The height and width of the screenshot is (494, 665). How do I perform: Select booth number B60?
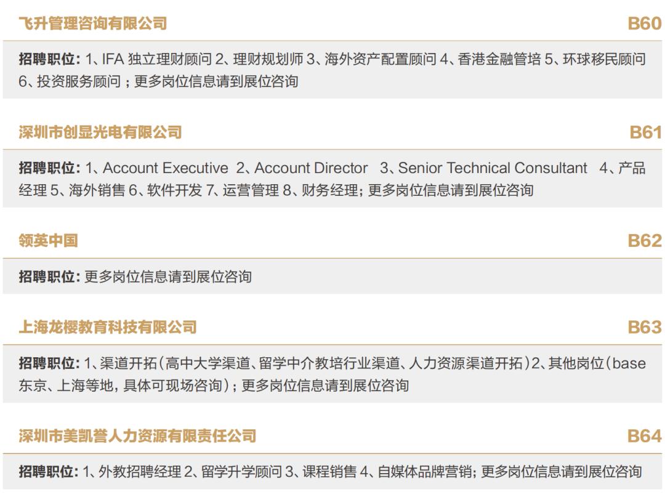click(x=644, y=24)
